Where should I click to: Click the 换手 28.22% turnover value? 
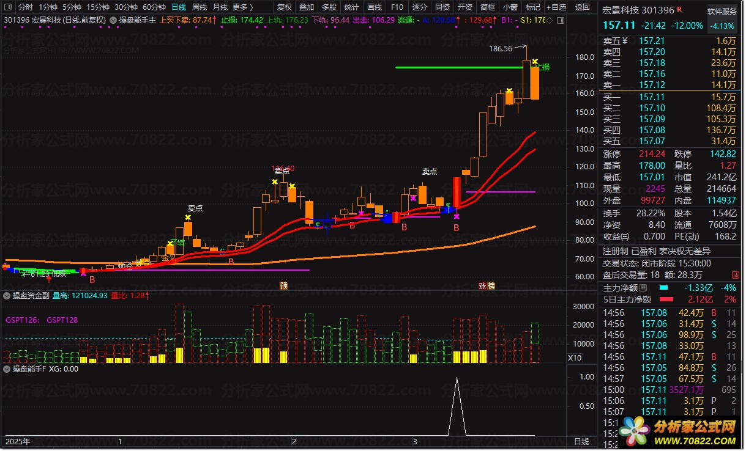tap(651, 213)
